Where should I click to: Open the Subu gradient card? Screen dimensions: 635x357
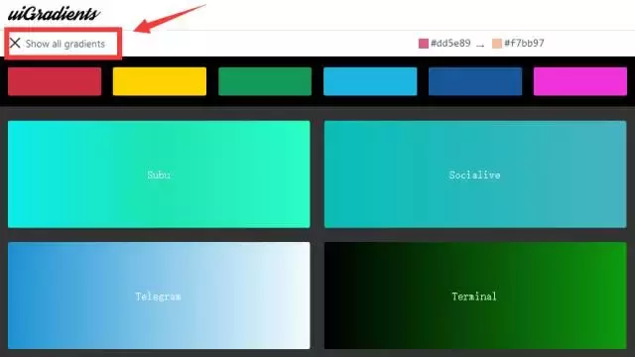(159, 175)
